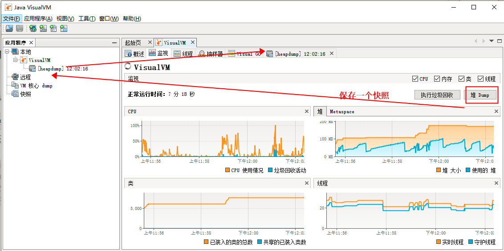
Task: Open the 视图 menu
Action: pos(65,19)
